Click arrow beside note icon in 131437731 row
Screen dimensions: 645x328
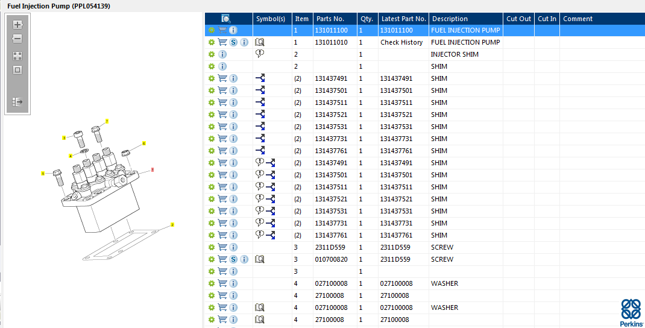point(270,224)
